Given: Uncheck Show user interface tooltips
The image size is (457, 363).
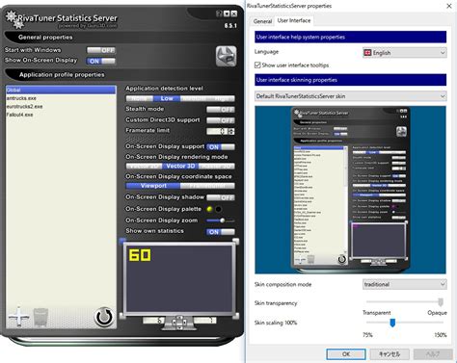Looking at the screenshot, I should pyautogui.click(x=257, y=65).
